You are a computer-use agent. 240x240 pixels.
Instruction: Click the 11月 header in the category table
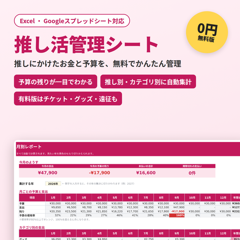(x=207, y=233)
